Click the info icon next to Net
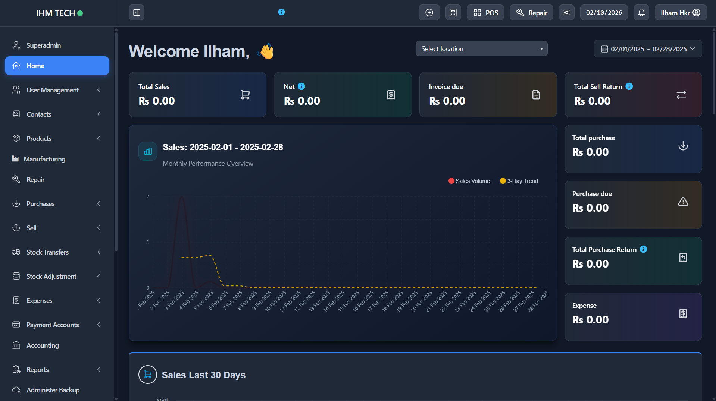The height and width of the screenshot is (401, 716). 301,86
